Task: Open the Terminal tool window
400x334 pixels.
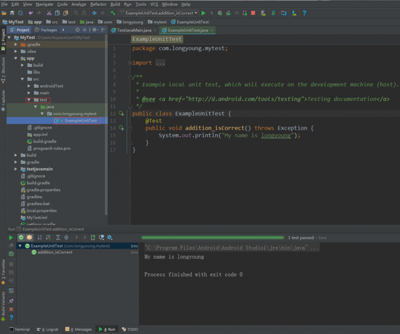Action: pos(19,329)
